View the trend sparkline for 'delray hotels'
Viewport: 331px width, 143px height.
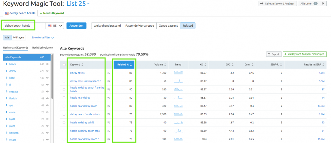[x=178, y=73]
